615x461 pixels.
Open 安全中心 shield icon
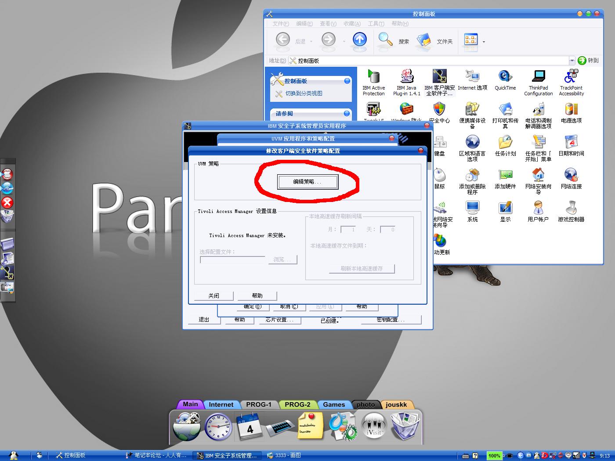(439, 113)
